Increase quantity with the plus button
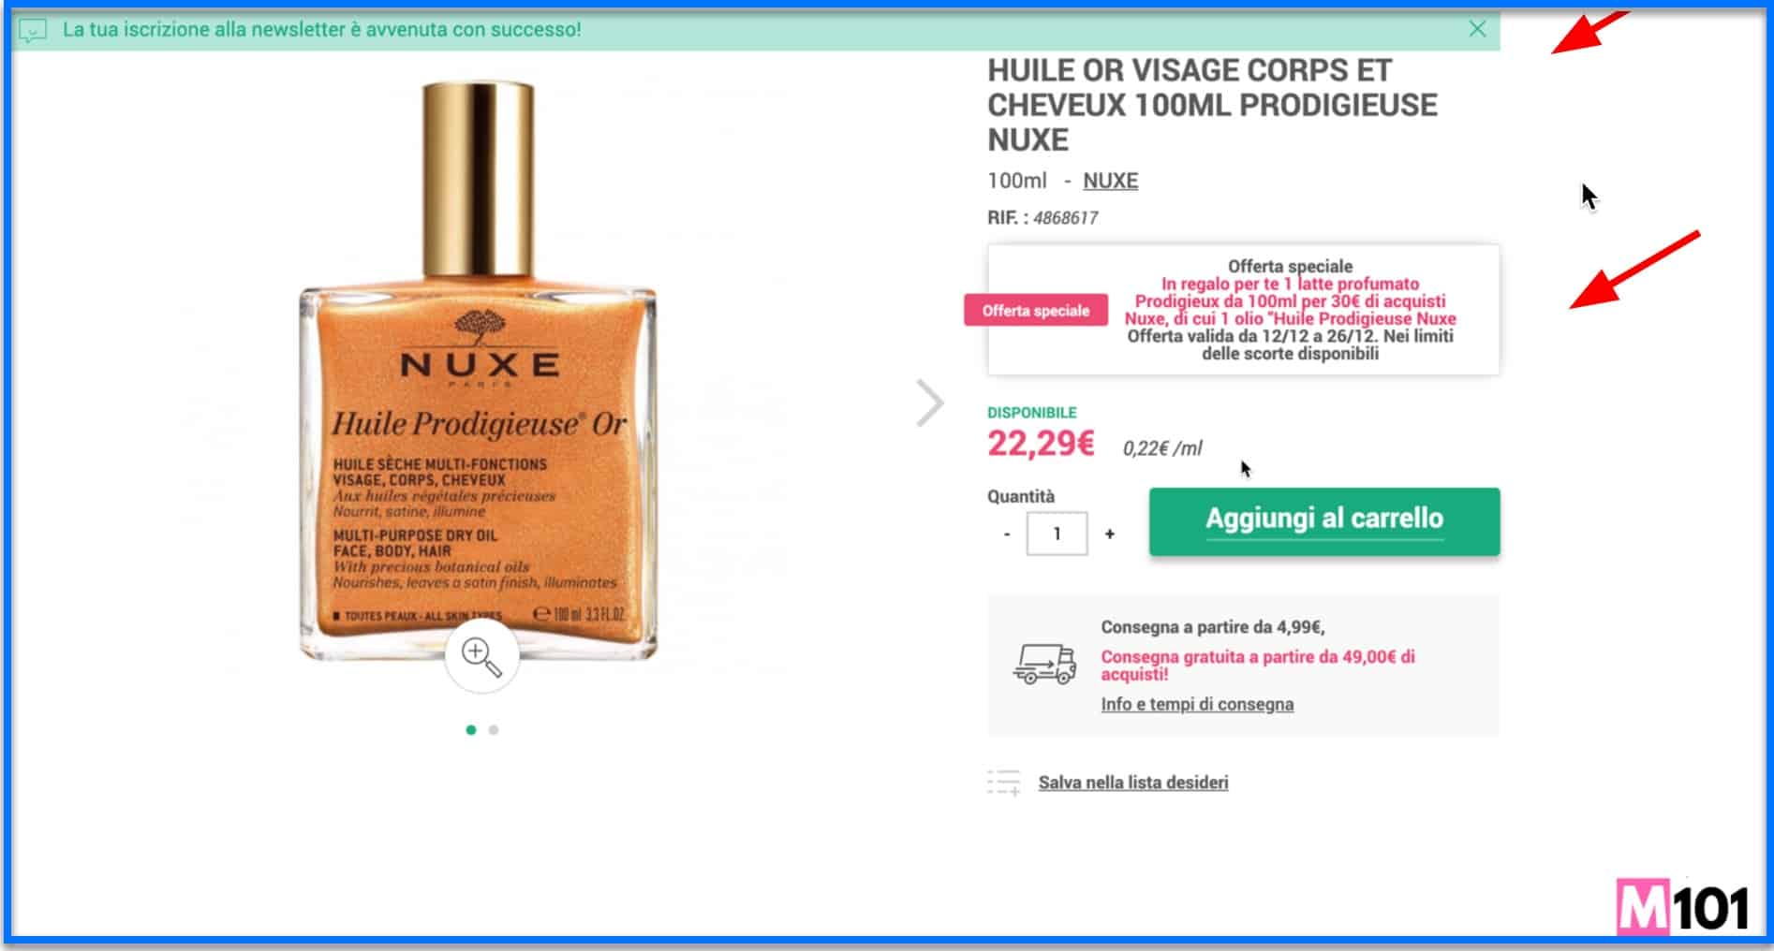This screenshot has width=1774, height=951. coord(1110,534)
